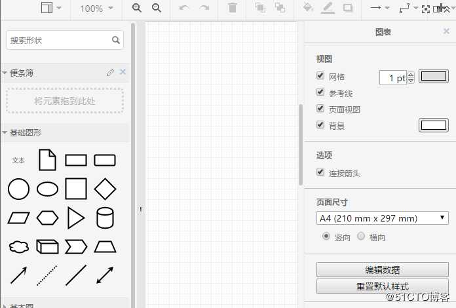Select the 横向 landscape radio button

click(361, 236)
